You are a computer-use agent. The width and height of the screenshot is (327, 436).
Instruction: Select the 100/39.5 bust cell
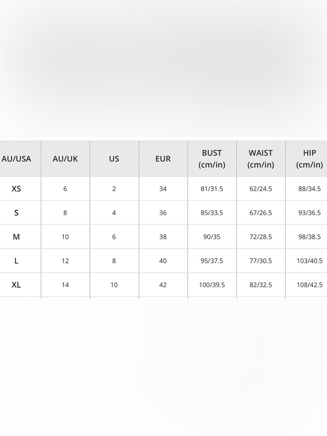pos(212,285)
